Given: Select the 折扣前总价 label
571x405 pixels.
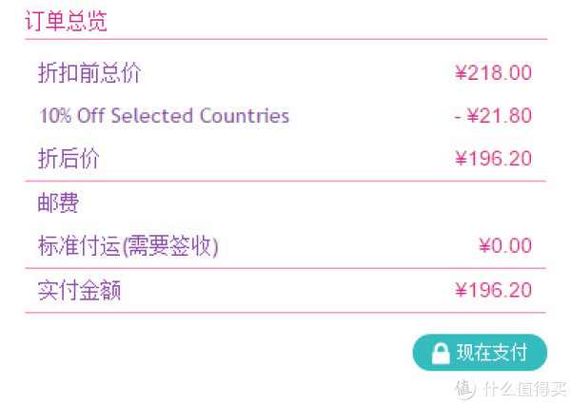Looking at the screenshot, I should click(89, 73).
